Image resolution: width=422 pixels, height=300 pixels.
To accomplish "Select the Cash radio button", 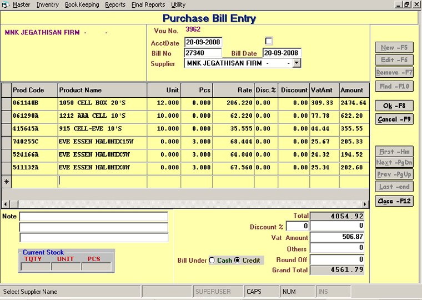I will pyautogui.click(x=212, y=261).
